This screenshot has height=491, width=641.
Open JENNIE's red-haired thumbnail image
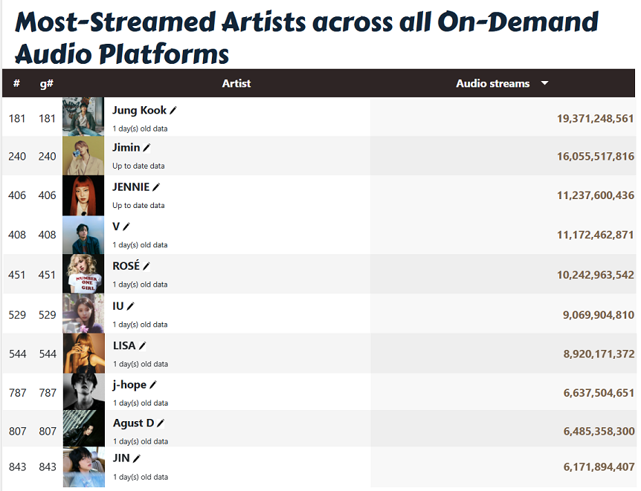(83, 195)
